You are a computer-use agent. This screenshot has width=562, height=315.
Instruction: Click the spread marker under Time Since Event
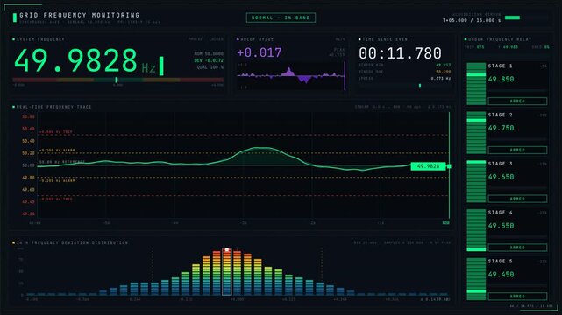420,86
